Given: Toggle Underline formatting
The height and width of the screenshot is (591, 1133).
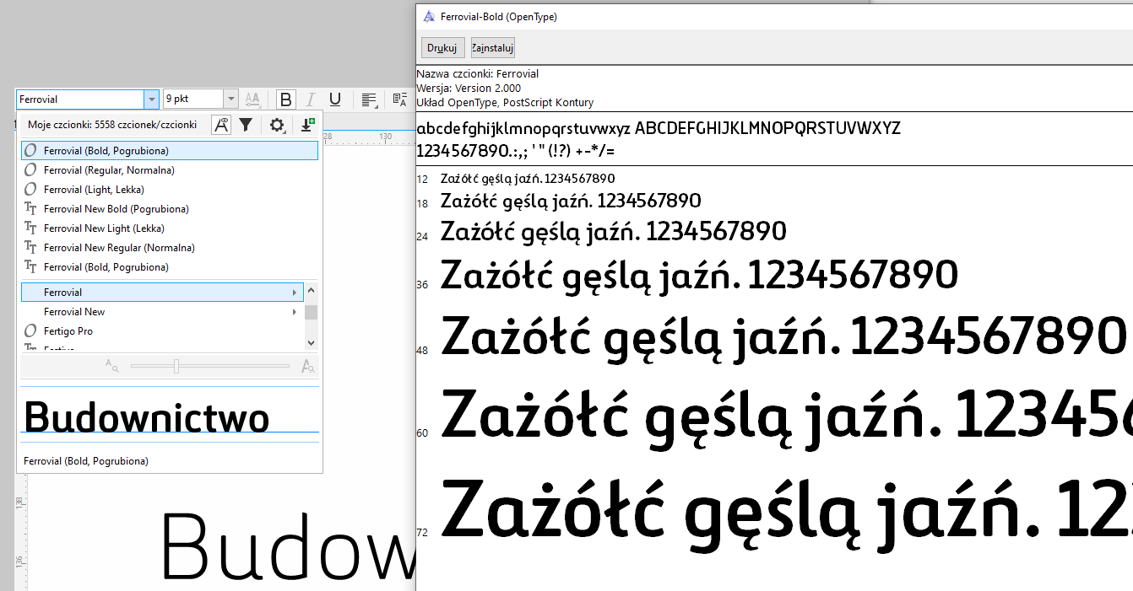Looking at the screenshot, I should tap(335, 99).
